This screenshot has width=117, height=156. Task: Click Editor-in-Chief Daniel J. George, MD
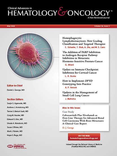(x=16, y=90)
